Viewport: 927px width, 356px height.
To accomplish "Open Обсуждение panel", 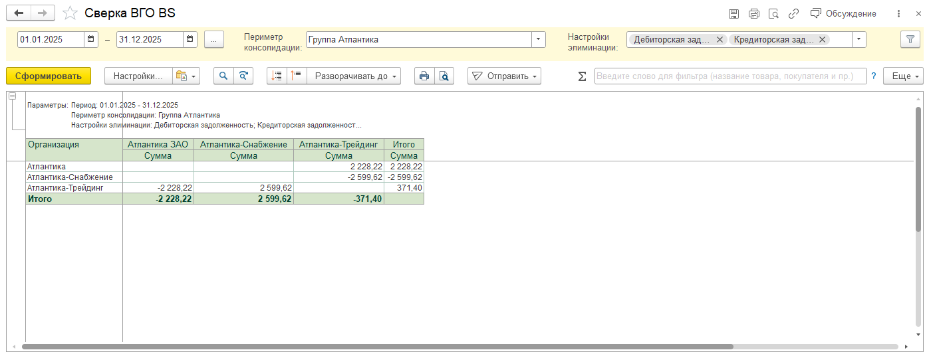I will point(843,13).
